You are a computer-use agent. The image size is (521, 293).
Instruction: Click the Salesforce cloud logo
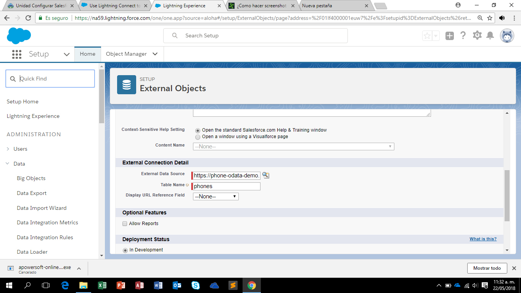coord(19,36)
